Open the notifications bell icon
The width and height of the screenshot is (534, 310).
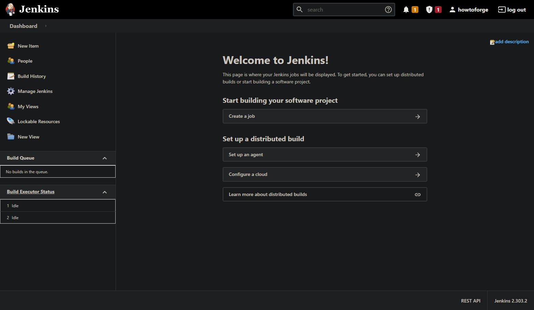tap(406, 10)
